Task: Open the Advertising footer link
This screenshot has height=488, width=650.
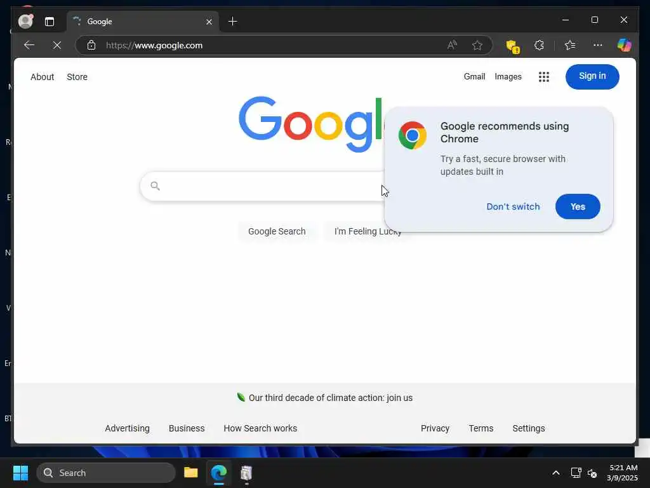Action: click(127, 428)
